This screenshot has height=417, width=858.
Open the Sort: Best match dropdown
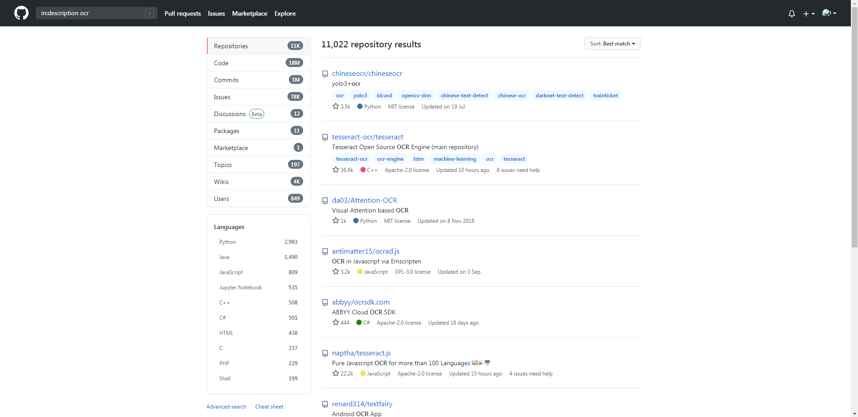(x=613, y=43)
